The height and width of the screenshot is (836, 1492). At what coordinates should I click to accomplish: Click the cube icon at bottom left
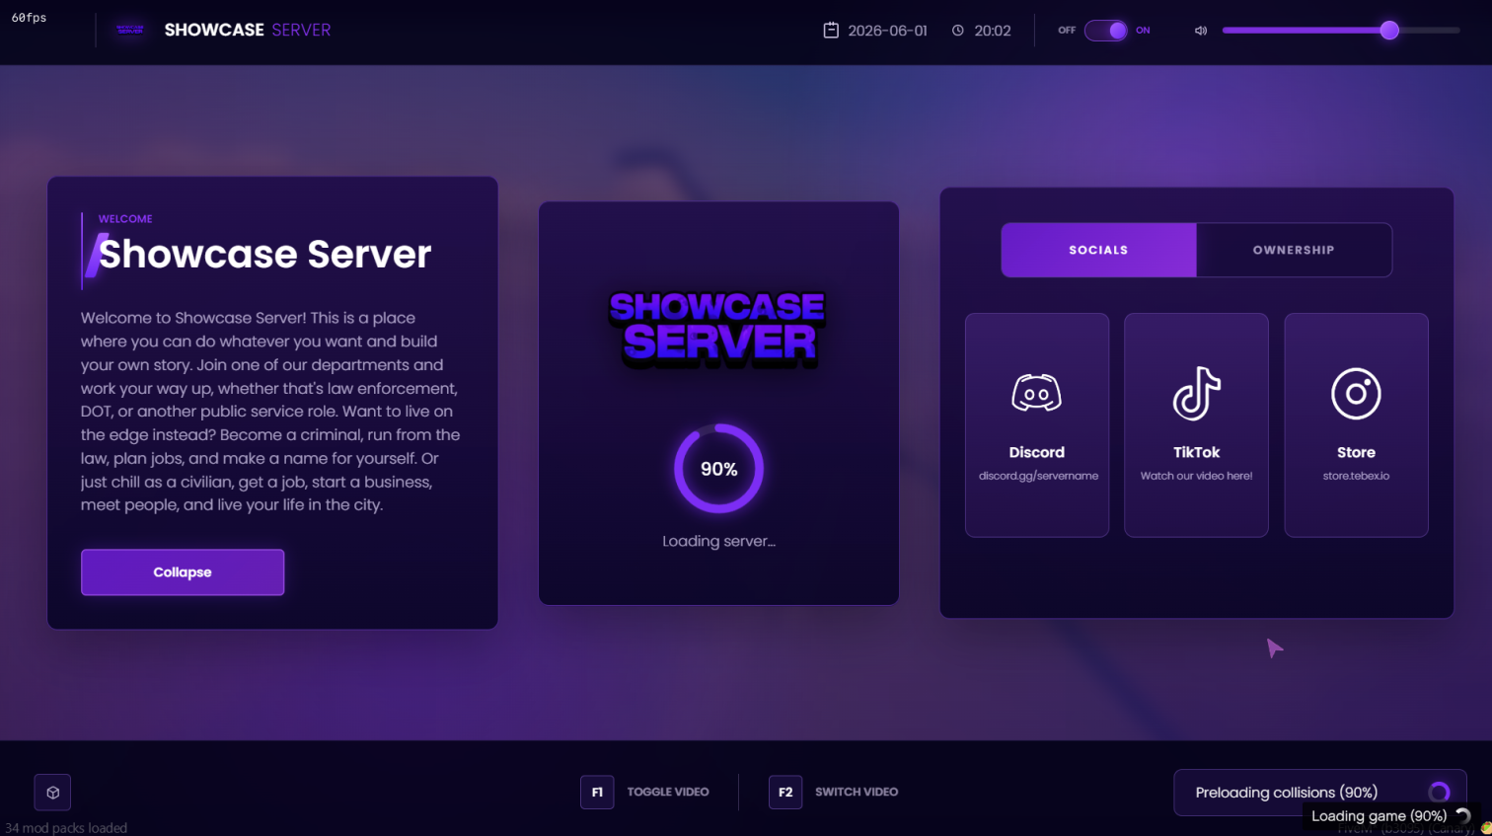pos(52,793)
